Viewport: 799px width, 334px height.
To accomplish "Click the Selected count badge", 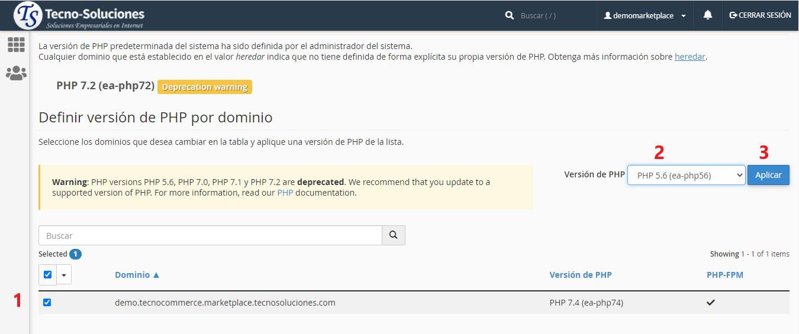I will 75,254.
